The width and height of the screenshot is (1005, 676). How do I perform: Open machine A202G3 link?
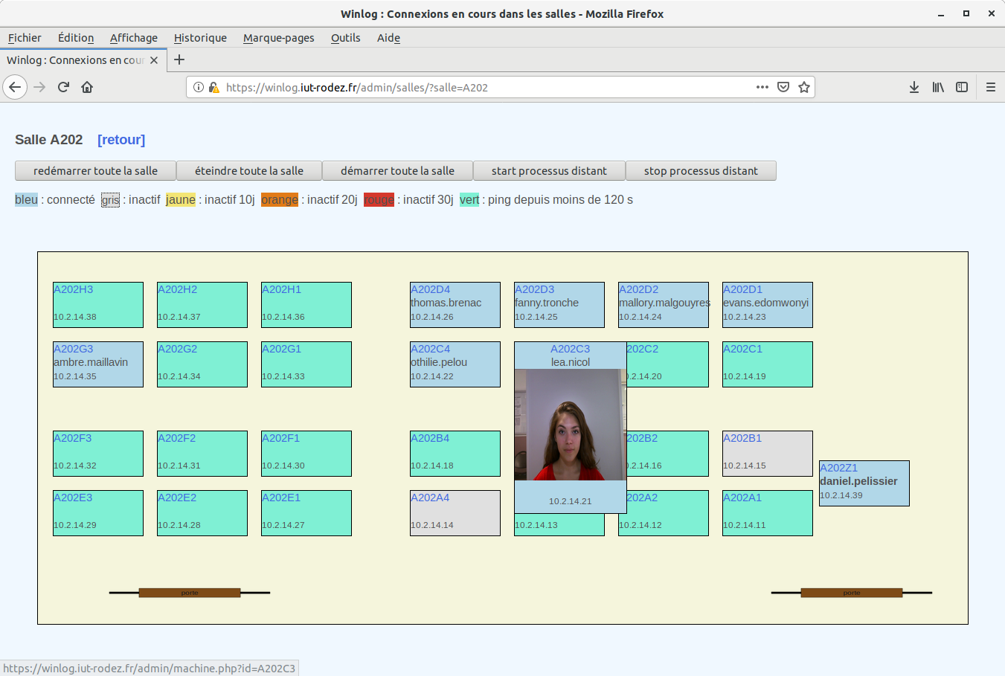[x=73, y=349]
